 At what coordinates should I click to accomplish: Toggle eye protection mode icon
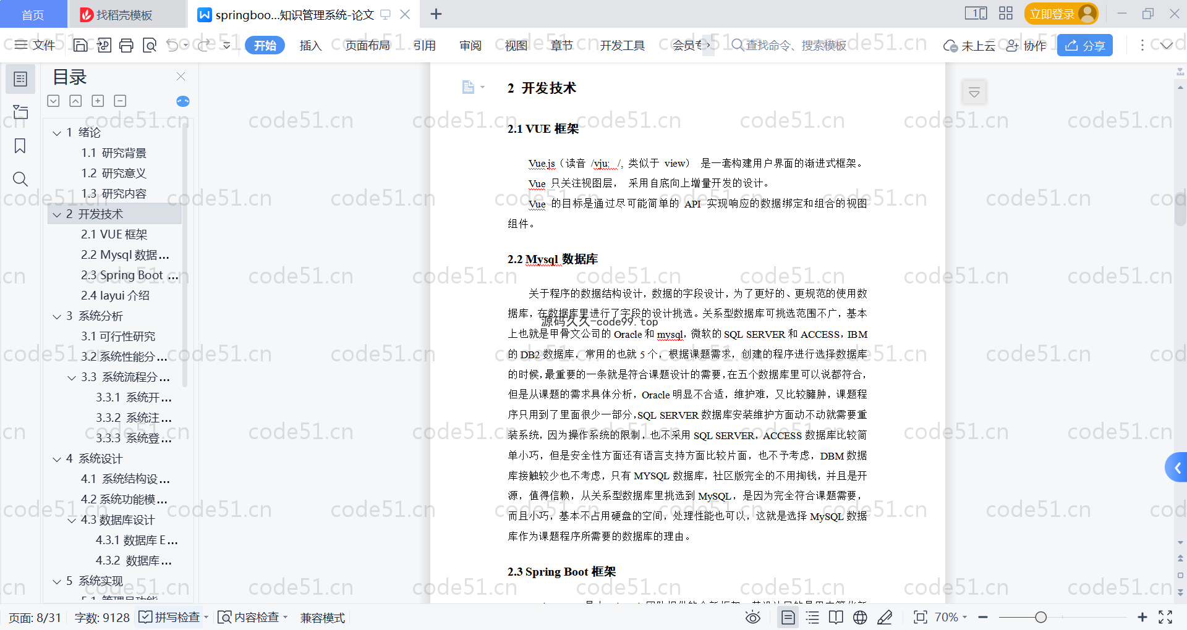tap(752, 617)
